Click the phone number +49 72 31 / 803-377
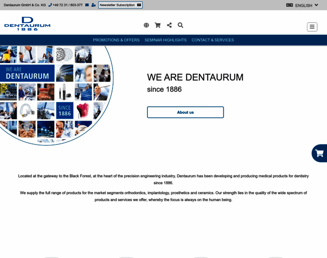 tap(68, 5)
